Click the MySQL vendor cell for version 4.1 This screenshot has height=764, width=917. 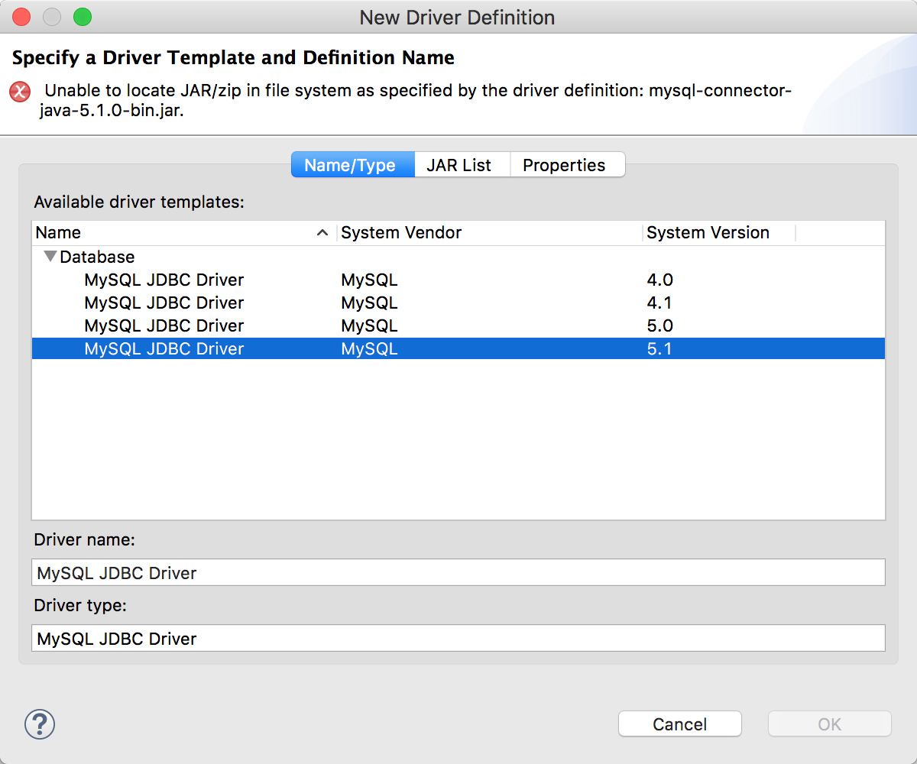pos(370,303)
